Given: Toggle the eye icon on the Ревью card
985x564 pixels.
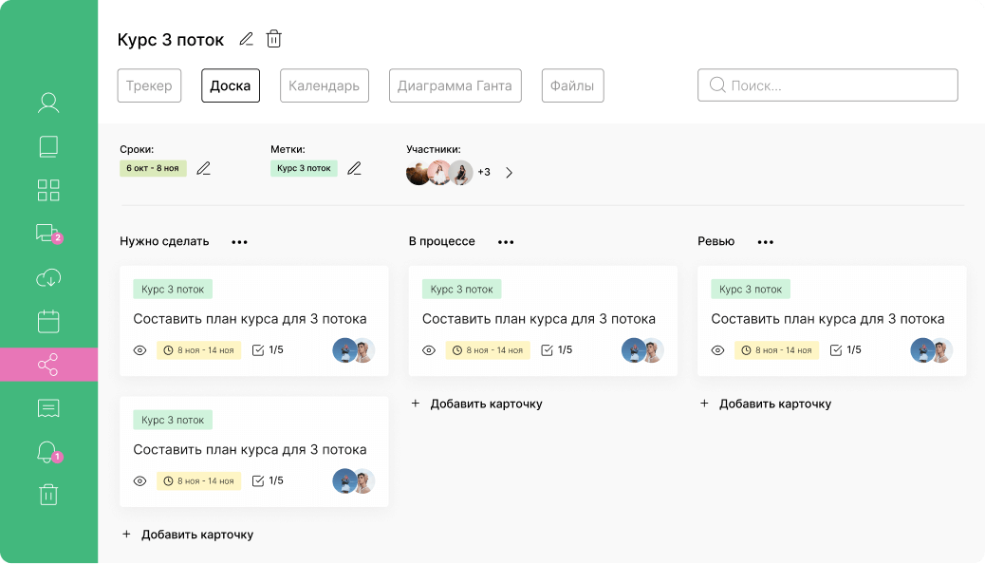Looking at the screenshot, I should tap(717, 350).
